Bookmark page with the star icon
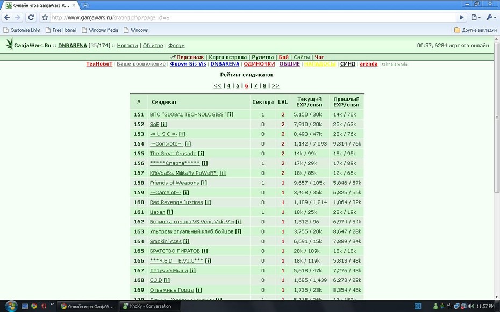Screen dimensions: 500x312 45,18
